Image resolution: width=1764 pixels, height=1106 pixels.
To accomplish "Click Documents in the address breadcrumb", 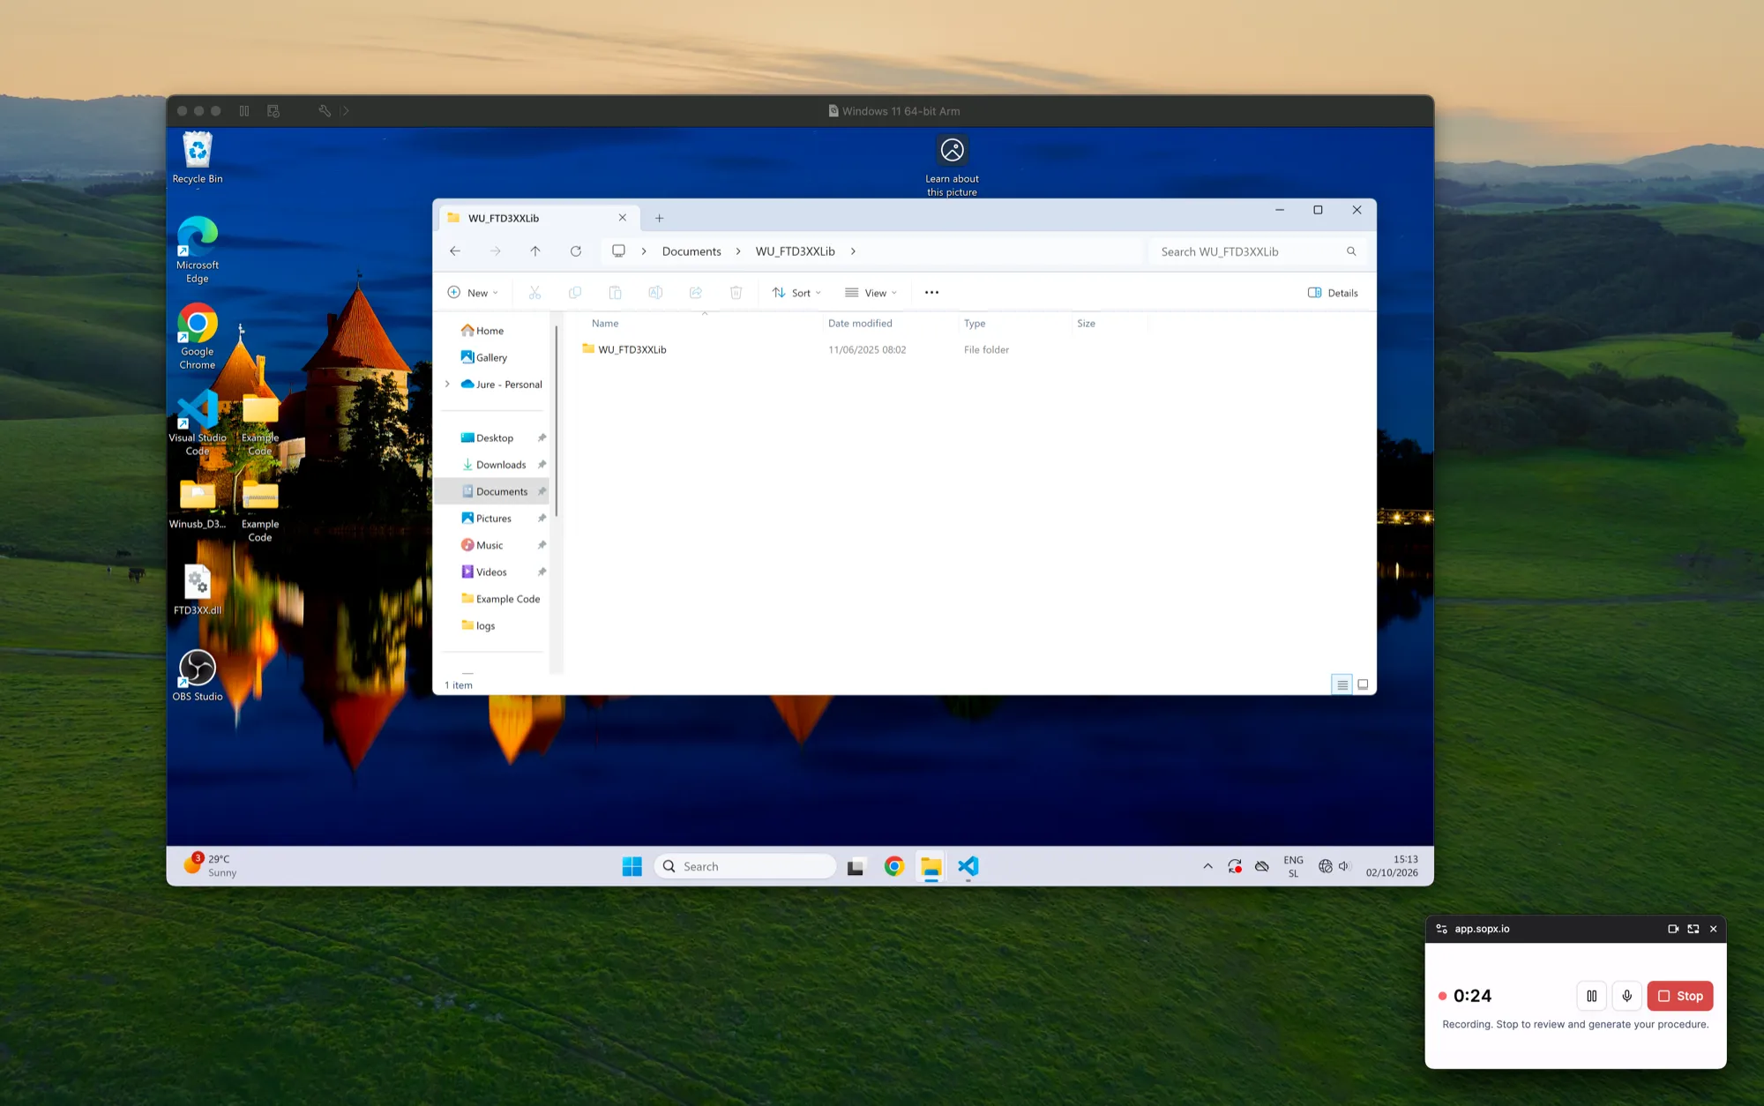I will (x=691, y=251).
